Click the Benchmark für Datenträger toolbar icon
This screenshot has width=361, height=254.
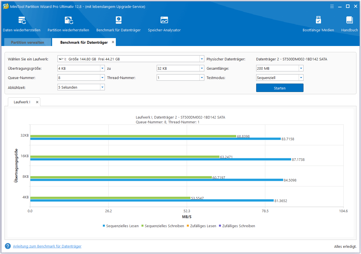(118, 21)
